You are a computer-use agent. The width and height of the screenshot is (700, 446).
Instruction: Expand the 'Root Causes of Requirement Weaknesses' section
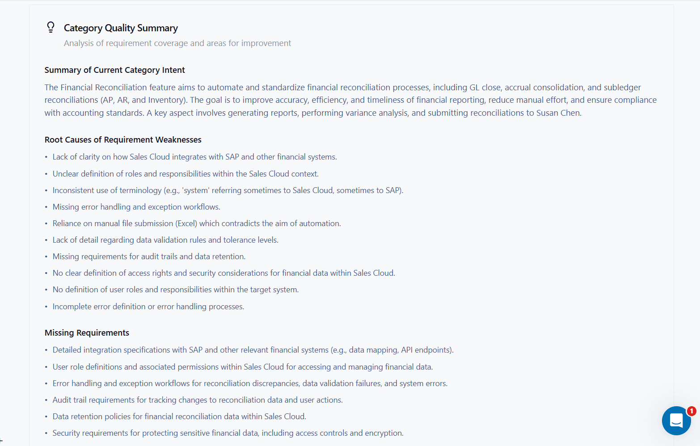[x=123, y=139]
